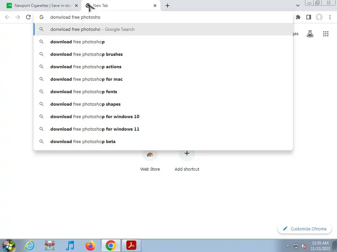Toggle the side panel icon

[x=309, y=17]
